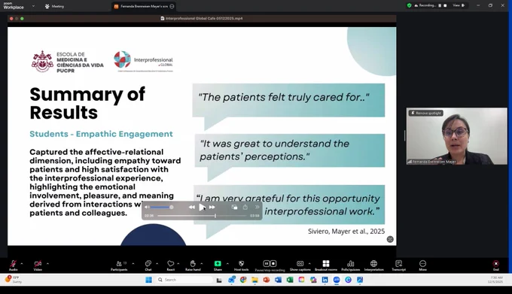The image size is (512, 294).
Task: Stop recording using top bar stop icon
Action: [445, 5]
